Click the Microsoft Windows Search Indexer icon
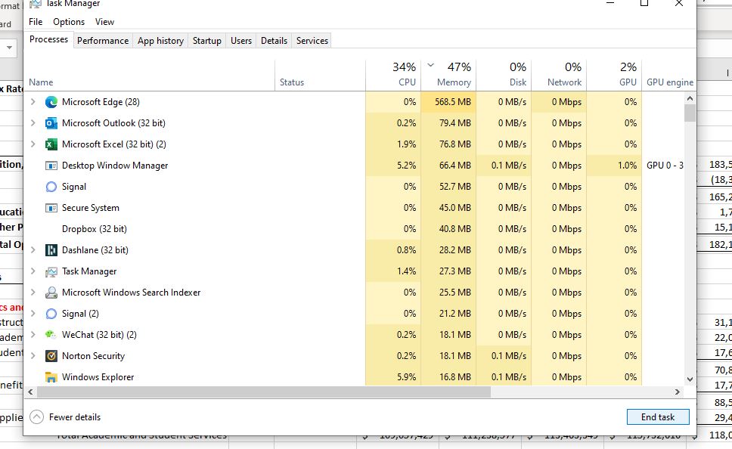The width and height of the screenshot is (732, 449). pos(51,293)
